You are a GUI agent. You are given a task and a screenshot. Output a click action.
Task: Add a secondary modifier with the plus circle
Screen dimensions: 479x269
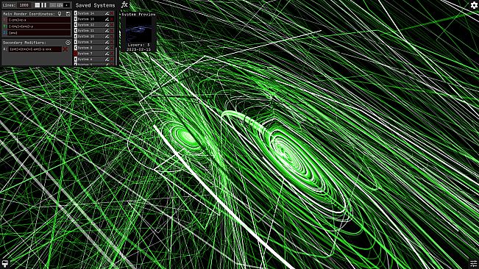click(x=68, y=43)
